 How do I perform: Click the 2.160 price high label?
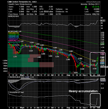22,41
